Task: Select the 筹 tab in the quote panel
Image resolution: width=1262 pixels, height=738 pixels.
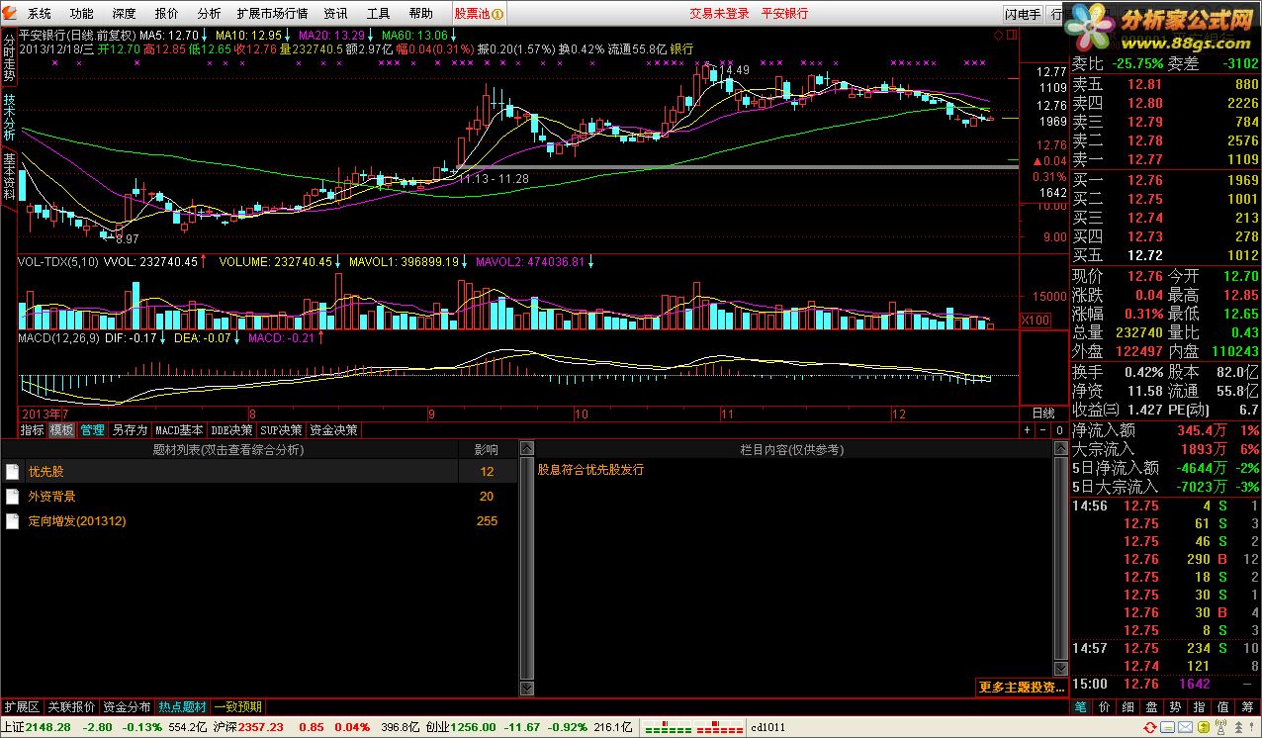Action: point(1247,707)
